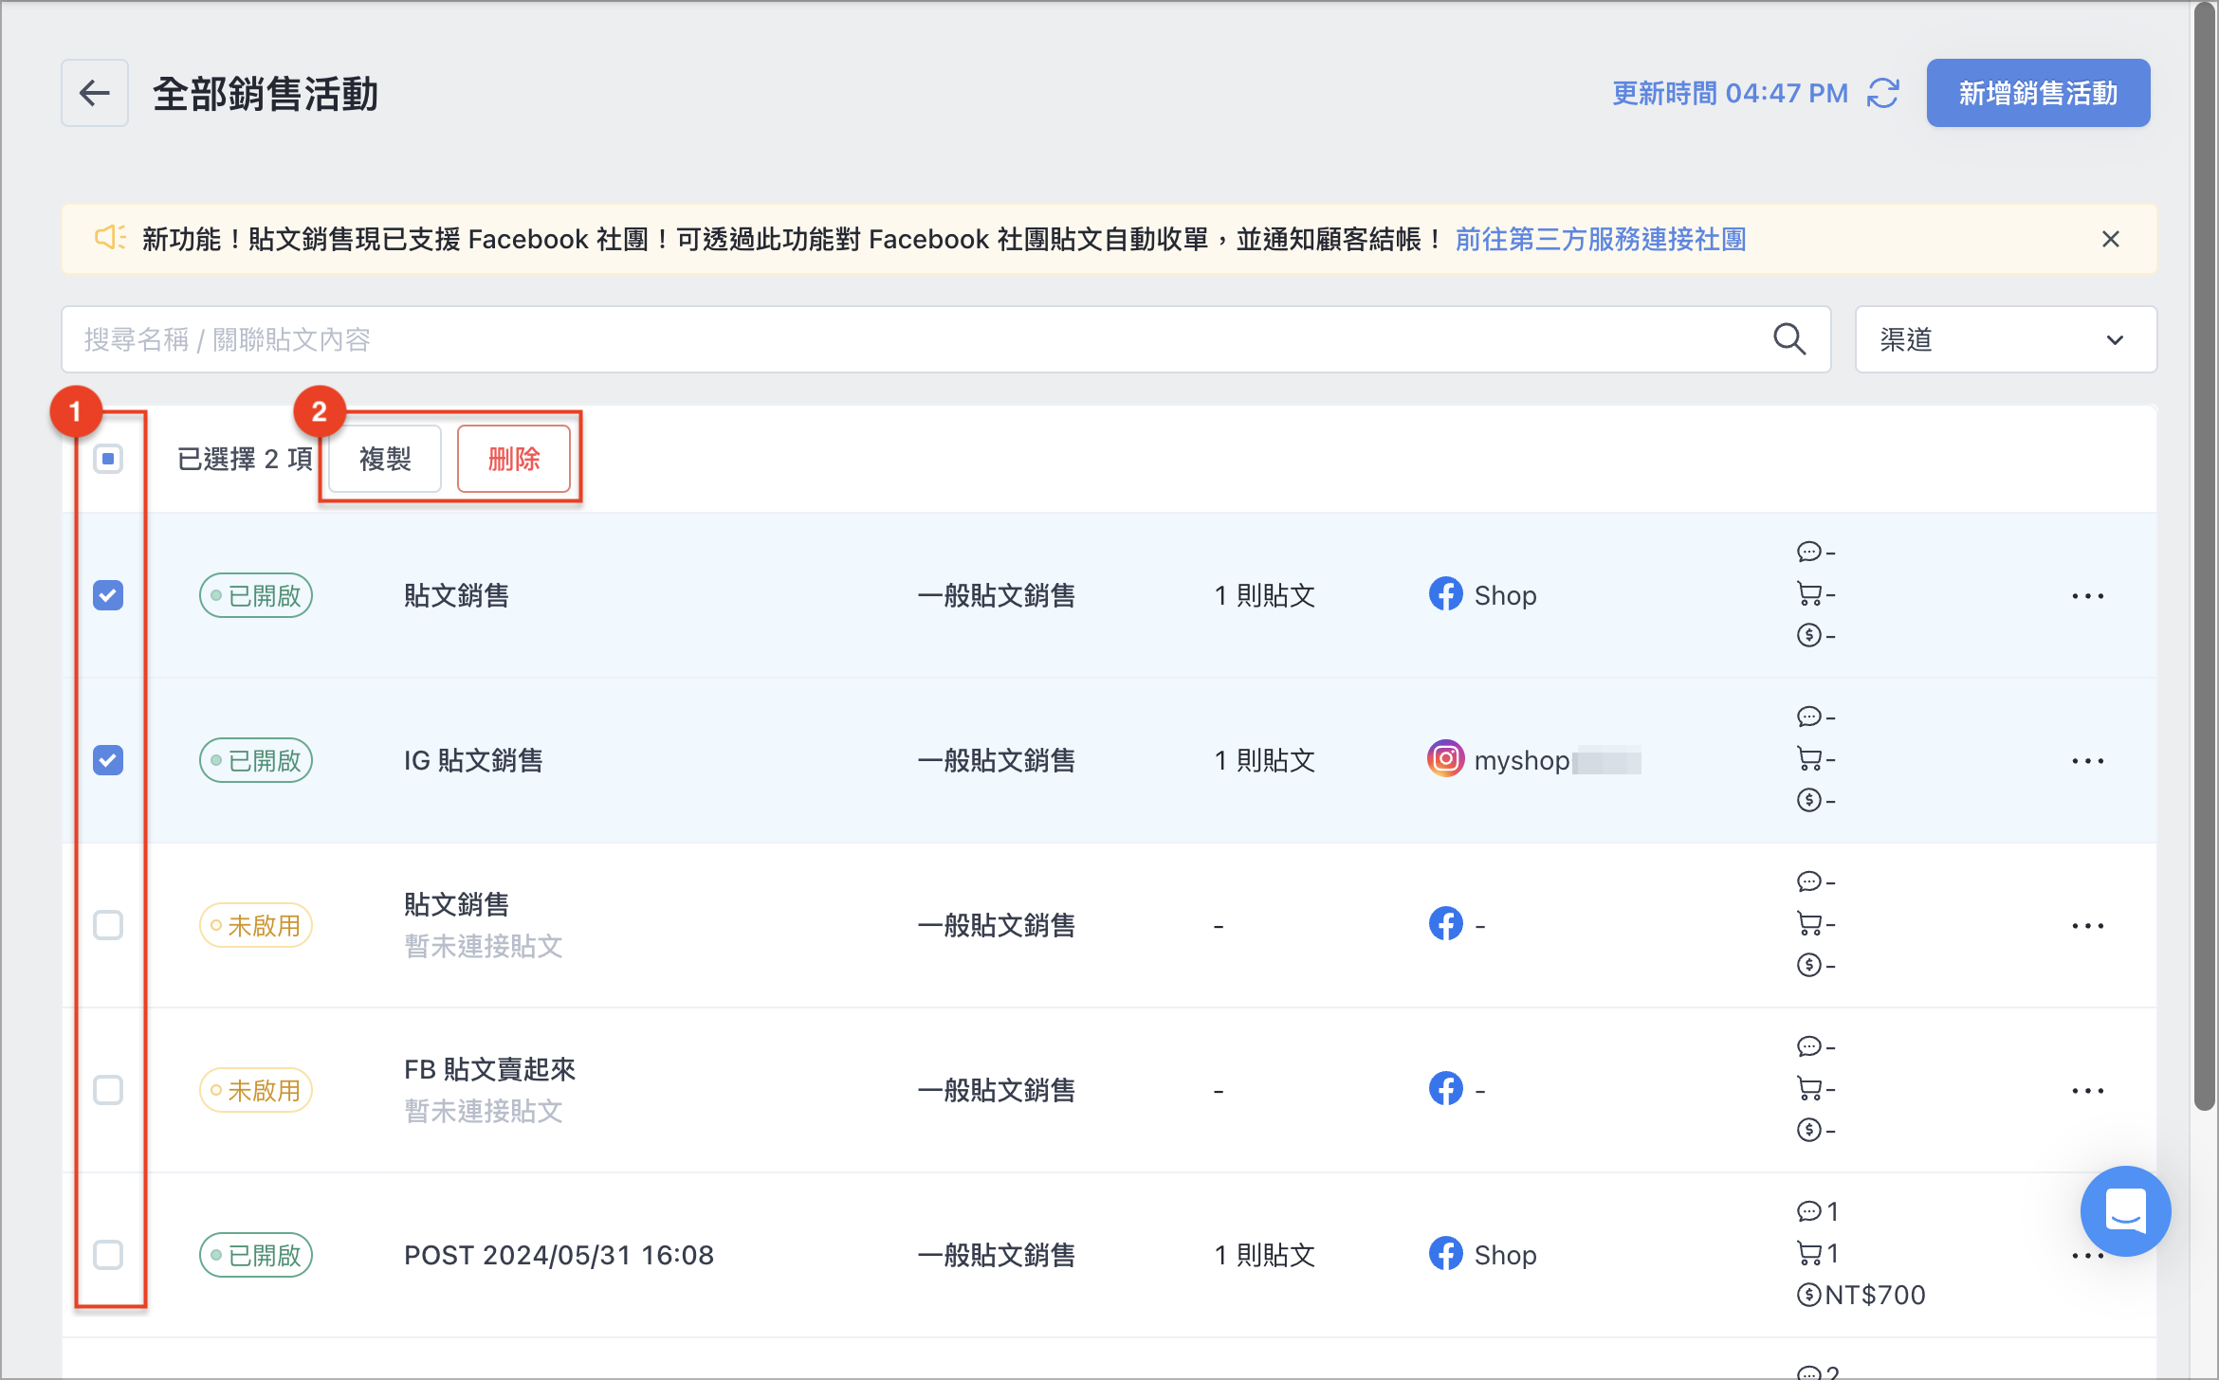2219x1380 pixels.
Task: Click 已開啟 status badge of IG 貼文銷售
Action: [x=256, y=760]
